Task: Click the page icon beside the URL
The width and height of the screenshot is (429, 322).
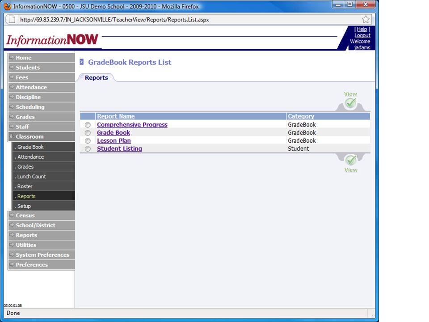Action: pos(12,19)
